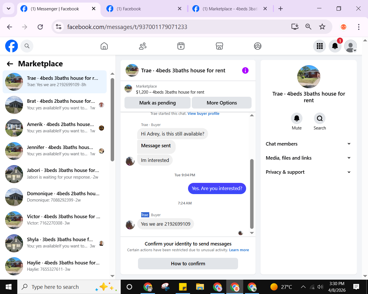Open the Marketplace storefront icon
Viewport: 368px width, 294px height.
(219, 46)
